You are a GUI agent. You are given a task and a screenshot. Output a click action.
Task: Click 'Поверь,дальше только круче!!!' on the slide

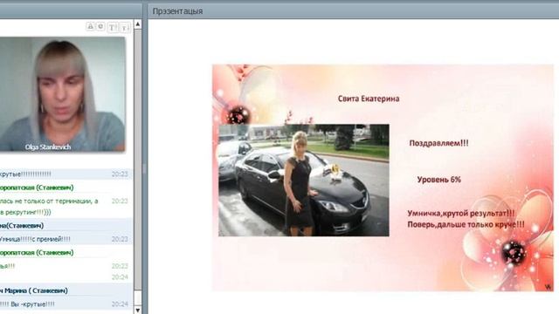(466, 225)
